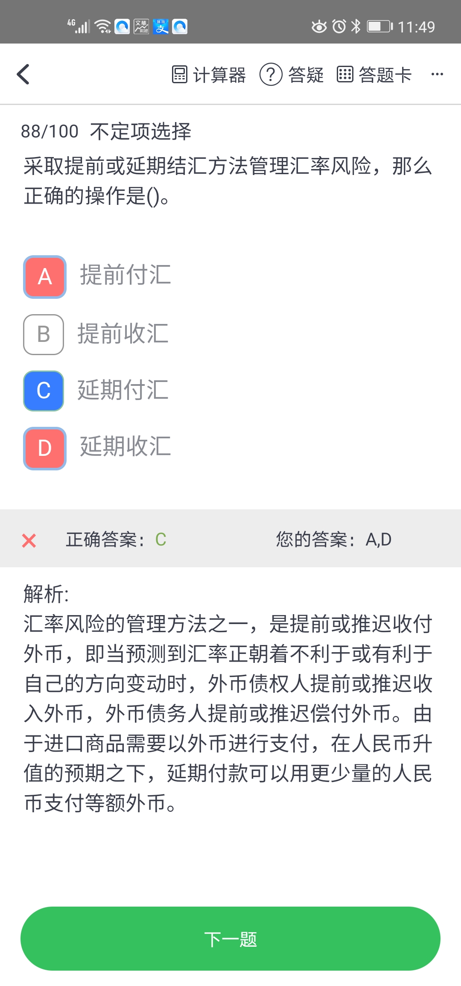Tap the question mark 答疑 icon
This screenshot has width=461, height=986.
271,74
